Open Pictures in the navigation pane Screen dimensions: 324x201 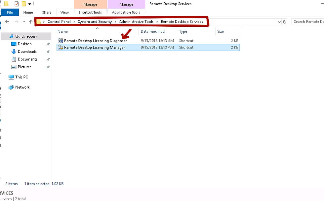[24, 67]
